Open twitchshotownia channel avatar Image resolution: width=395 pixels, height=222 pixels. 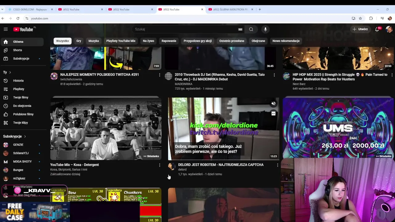tap(54, 76)
